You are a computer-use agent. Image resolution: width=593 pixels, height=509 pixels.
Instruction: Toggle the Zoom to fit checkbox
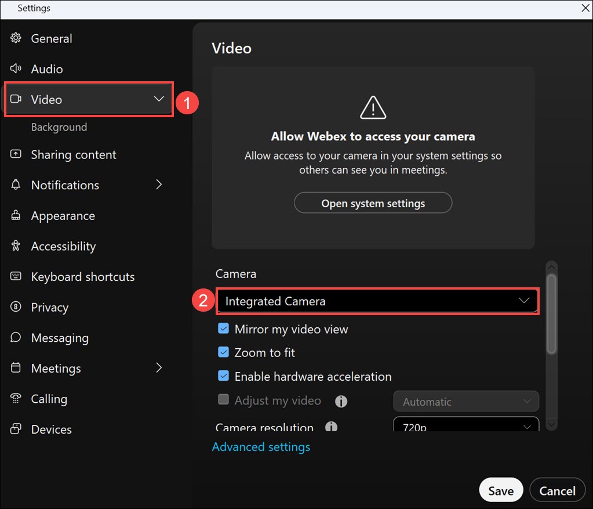coord(223,352)
